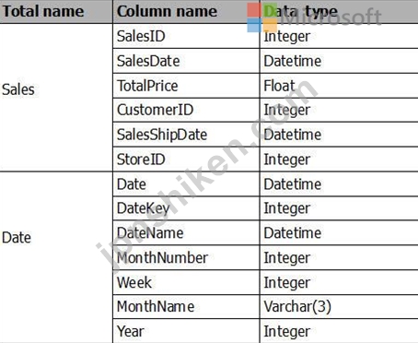Viewport: 418px width, 343px height.
Task: Click the Total name header
Action: [x=56, y=11]
